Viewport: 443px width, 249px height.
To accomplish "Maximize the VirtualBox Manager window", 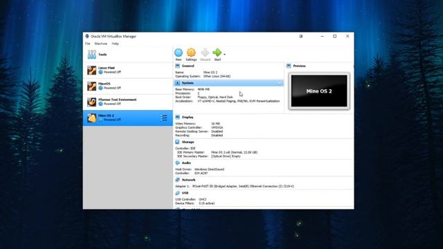I will (x=335, y=36).
